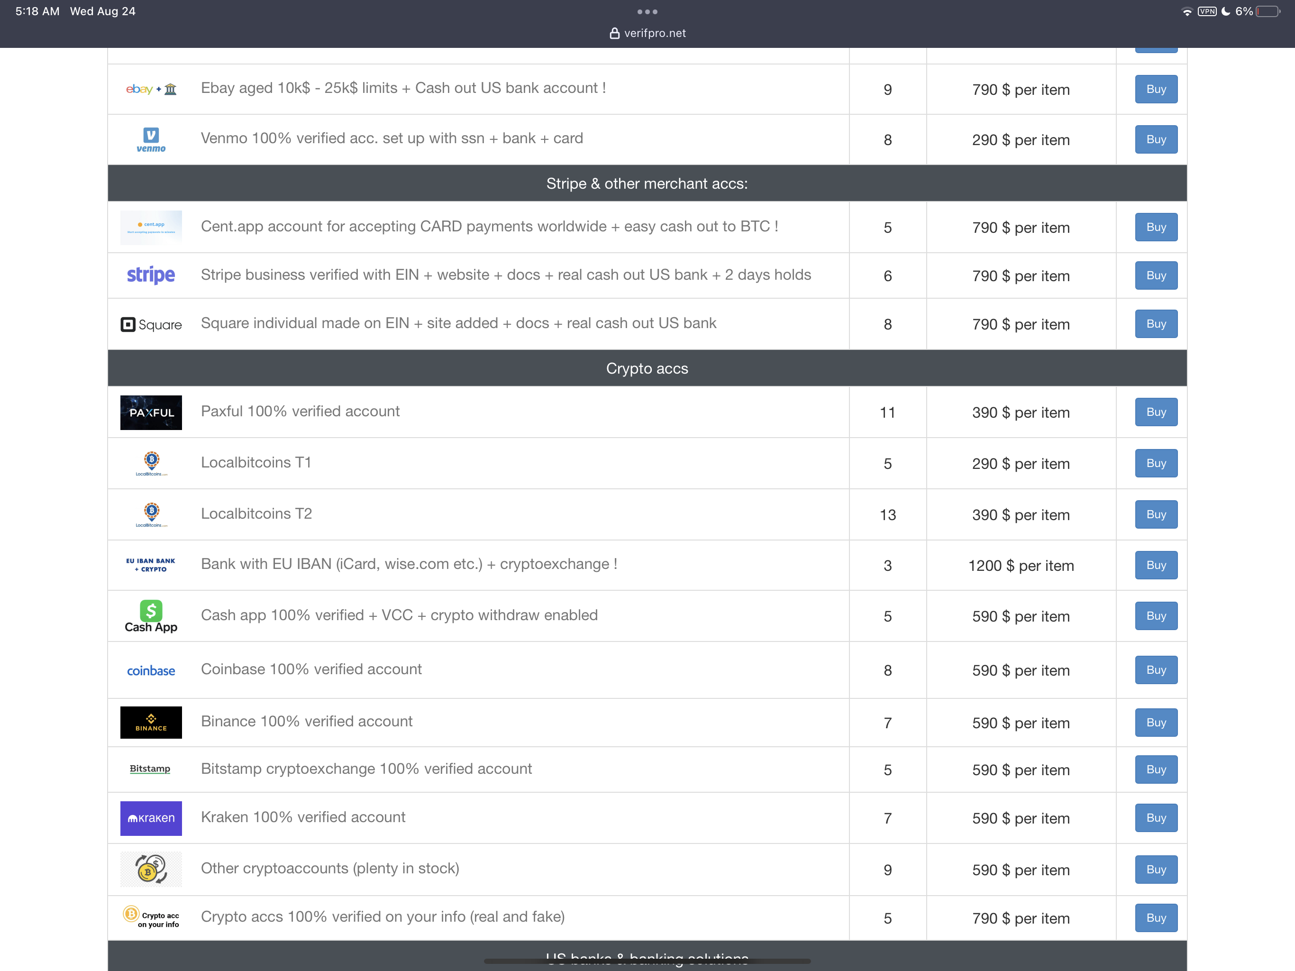1295x971 pixels.
Task: Click the Coinbase logo
Action: [150, 670]
